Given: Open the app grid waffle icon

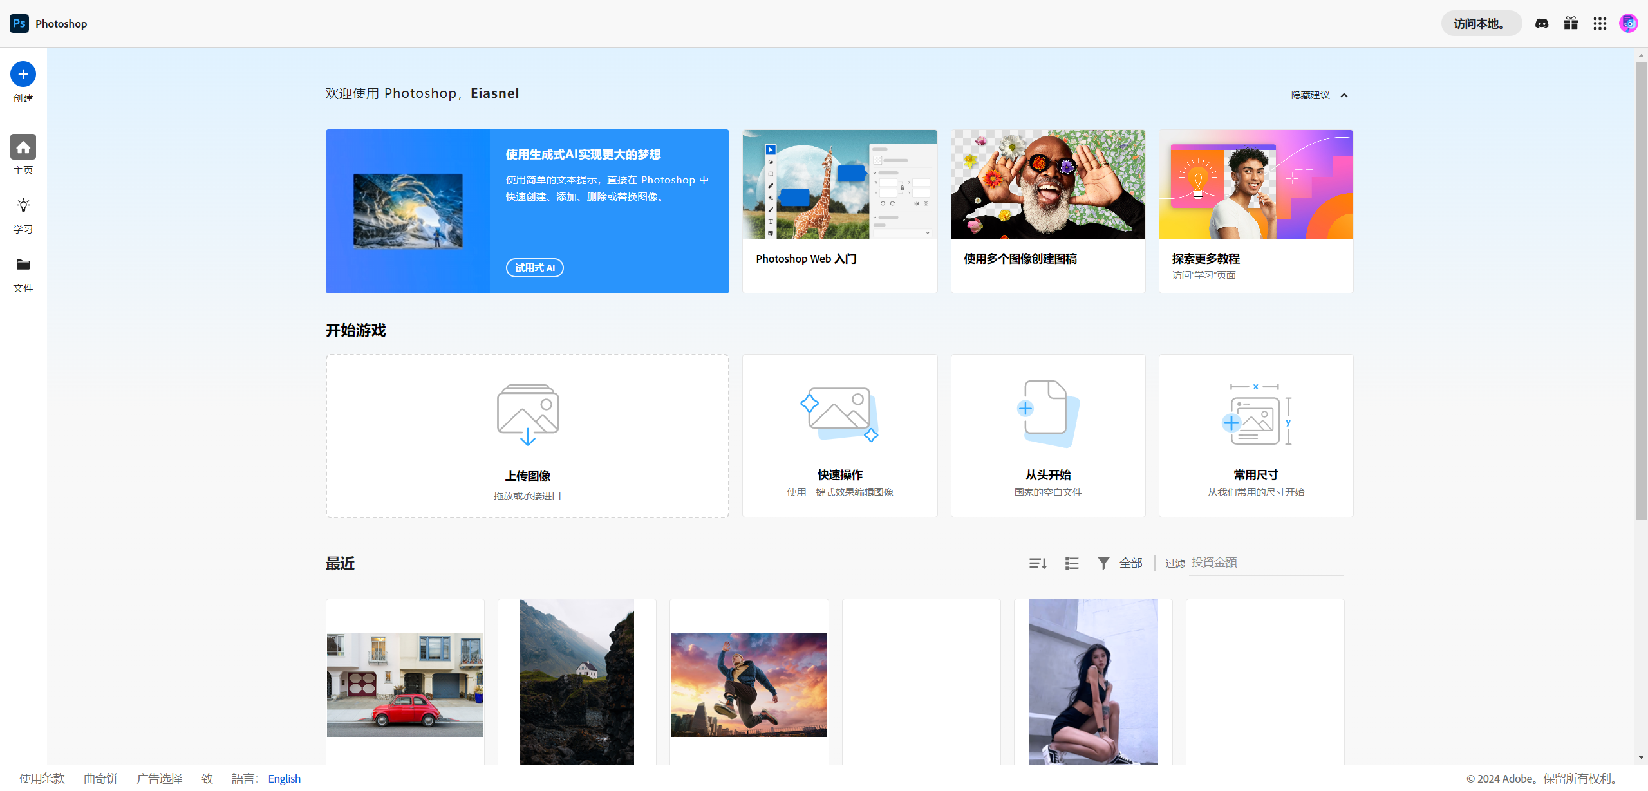Looking at the screenshot, I should click(x=1600, y=23).
